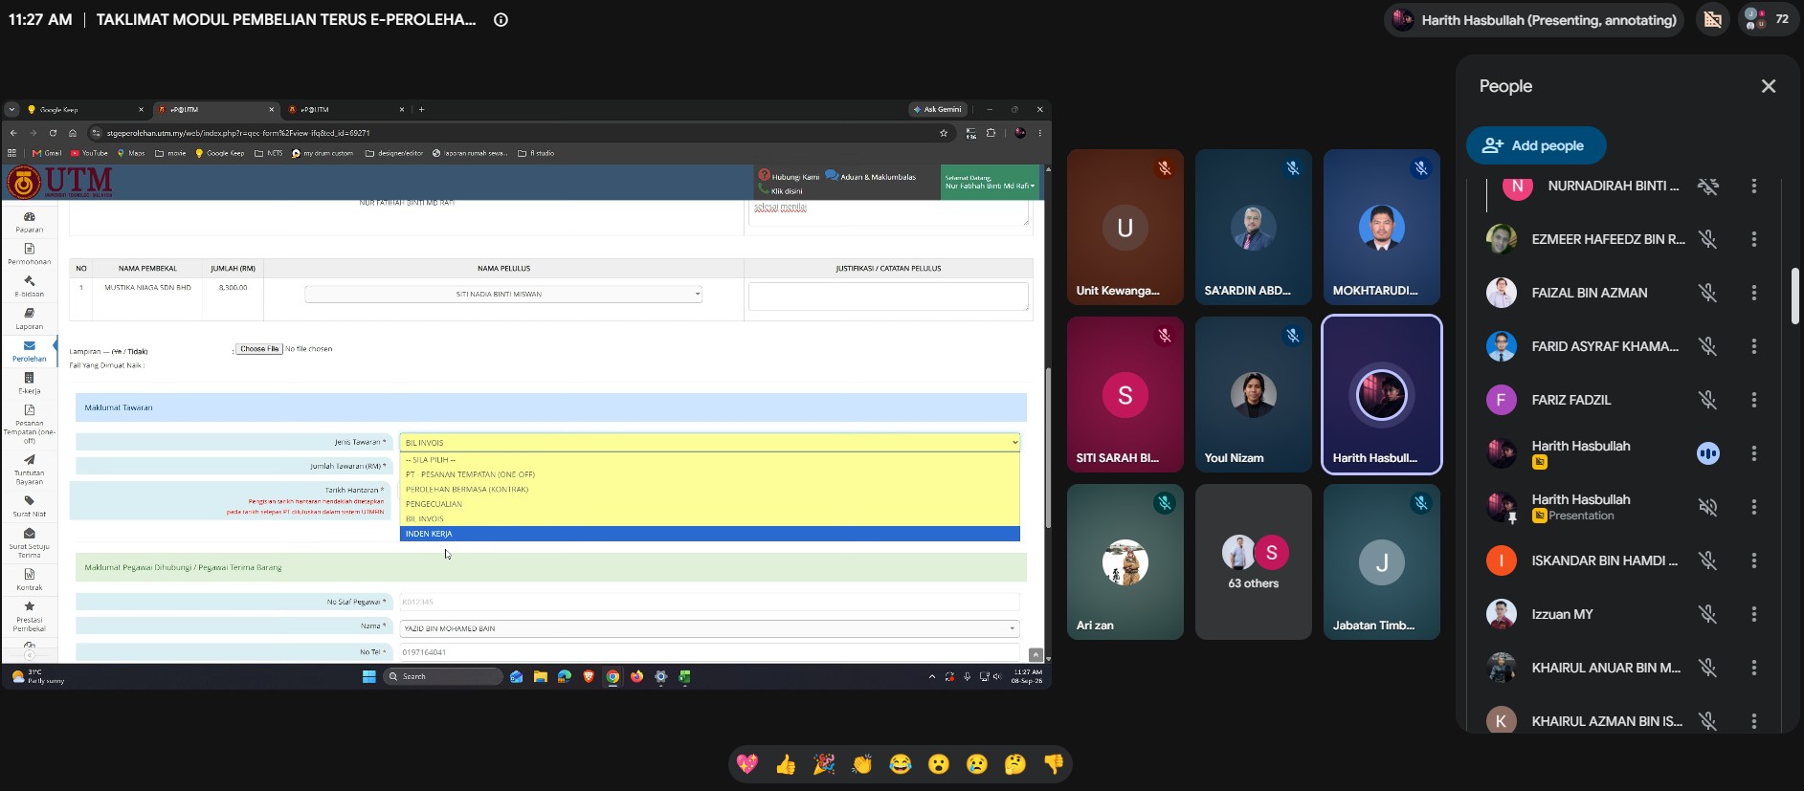
Task: Open more options for Fariz Fadzil
Action: (1753, 400)
